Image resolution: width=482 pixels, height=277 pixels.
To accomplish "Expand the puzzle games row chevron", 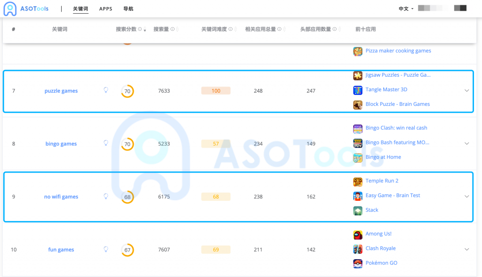I will pyautogui.click(x=466, y=91).
